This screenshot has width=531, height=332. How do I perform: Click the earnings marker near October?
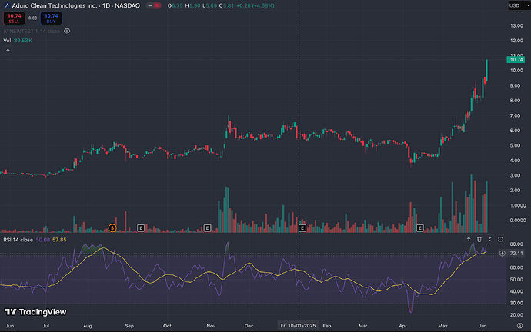207,228
